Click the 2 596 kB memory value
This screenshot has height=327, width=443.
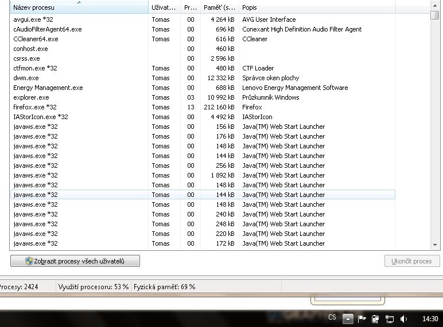pyautogui.click(x=223, y=58)
